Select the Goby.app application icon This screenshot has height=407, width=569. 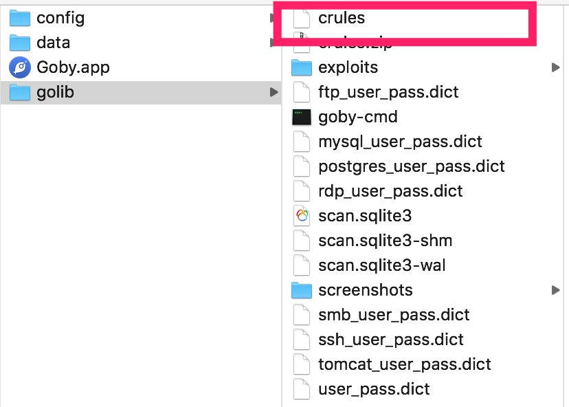coord(20,67)
